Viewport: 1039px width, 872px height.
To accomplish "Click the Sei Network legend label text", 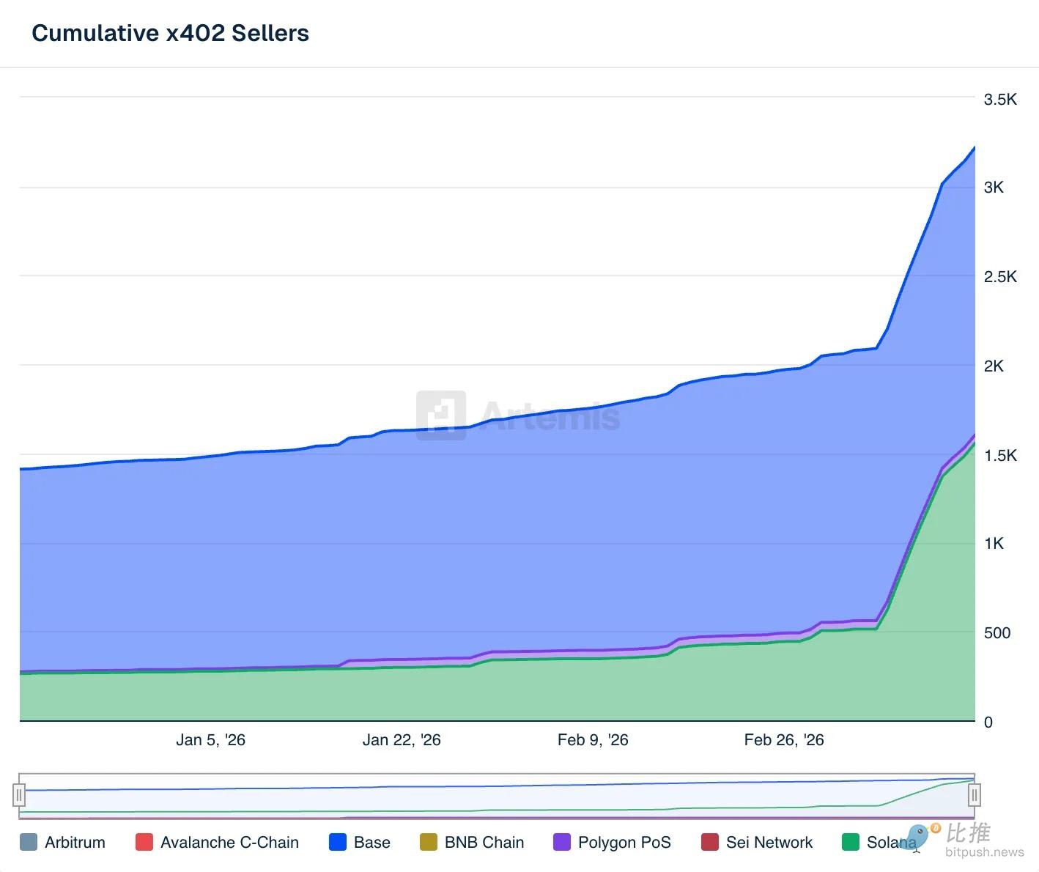I will [x=769, y=842].
